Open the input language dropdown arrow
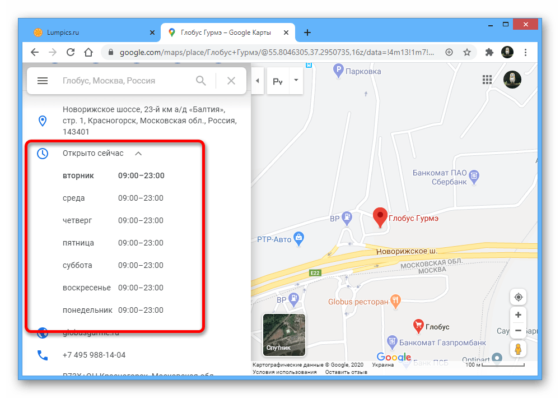 296,81
